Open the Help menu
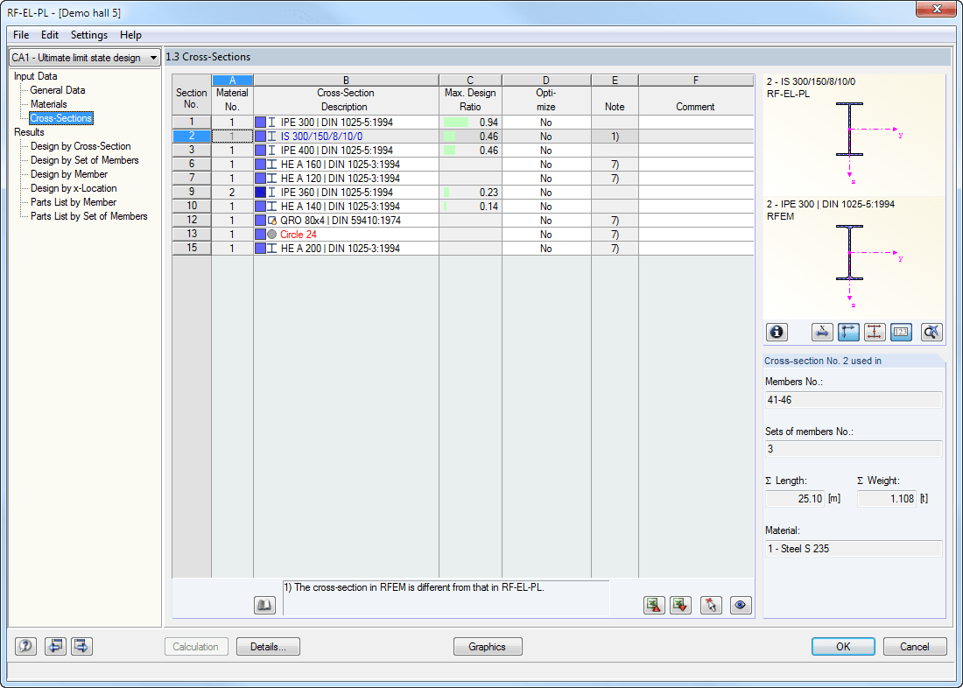This screenshot has height=688, width=963. pos(130,35)
